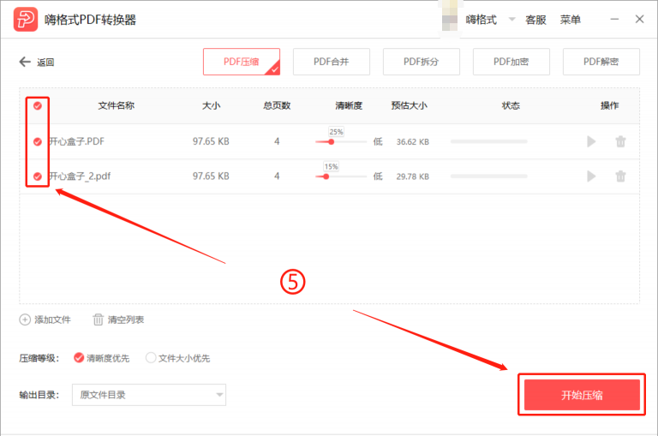Close the converter window
658x436 pixels.
pos(639,20)
